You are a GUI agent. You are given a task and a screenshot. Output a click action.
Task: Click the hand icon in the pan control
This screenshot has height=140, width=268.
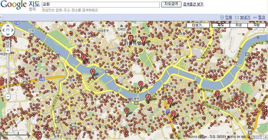pyautogui.click(x=8, y=30)
